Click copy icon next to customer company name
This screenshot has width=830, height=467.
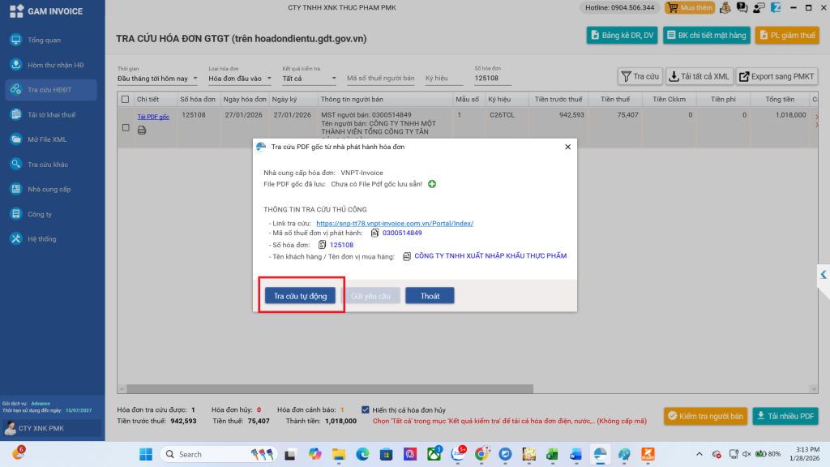point(406,256)
